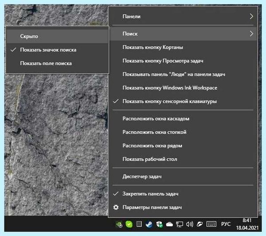The image size is (266, 236).
Task: Click the volume speaker icon
Action: 189,224
